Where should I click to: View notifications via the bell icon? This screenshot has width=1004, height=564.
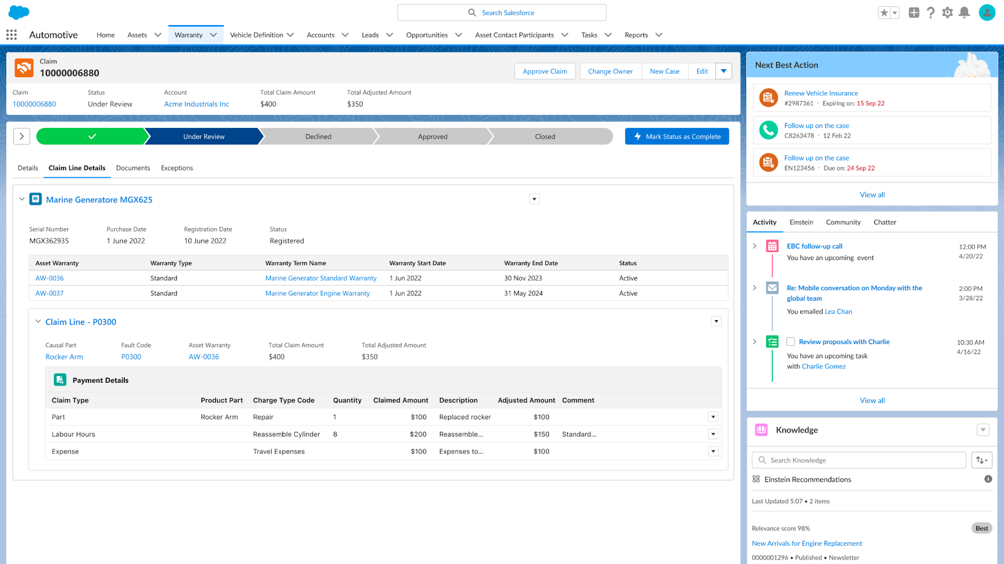point(964,13)
